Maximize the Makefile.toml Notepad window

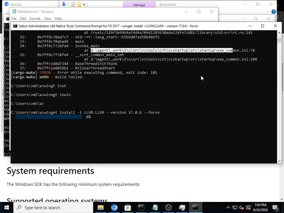(x=199, y=11)
